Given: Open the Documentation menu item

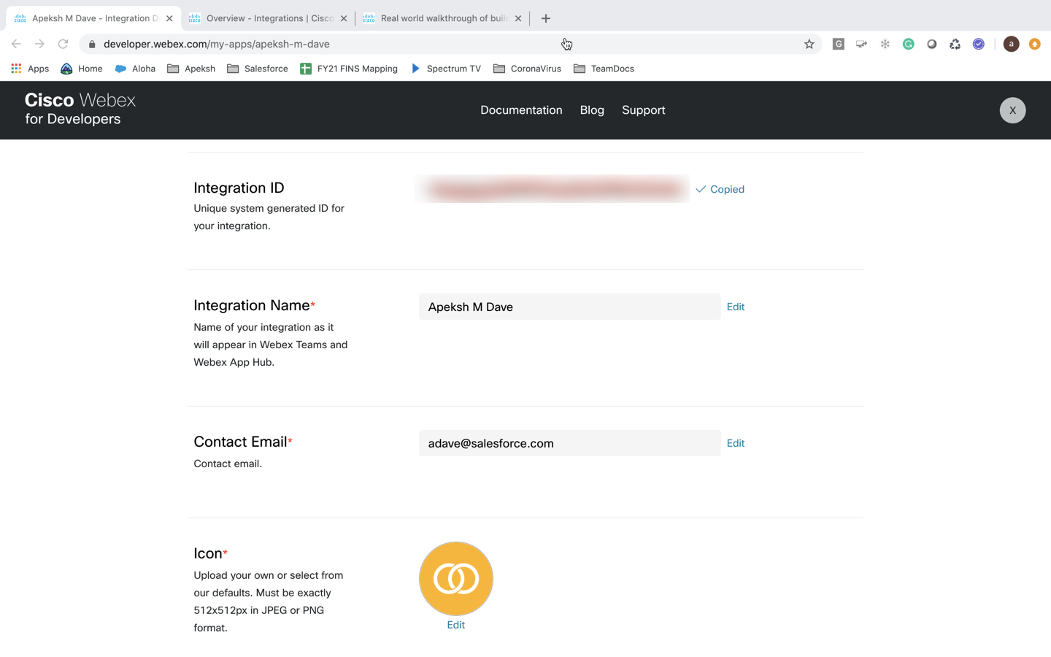Looking at the screenshot, I should coord(521,110).
